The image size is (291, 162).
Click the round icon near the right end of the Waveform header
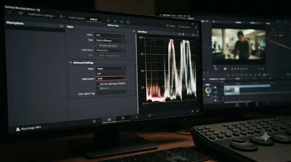click(193, 35)
